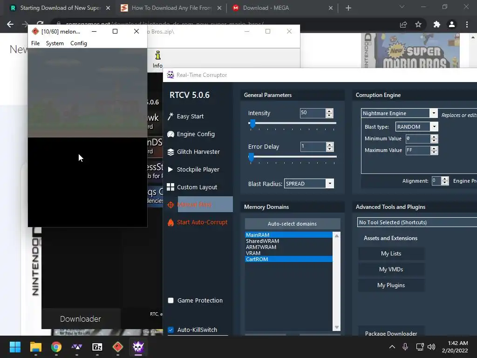Click the Intensity value field

click(x=313, y=113)
